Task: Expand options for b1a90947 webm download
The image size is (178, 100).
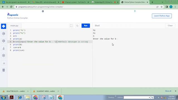Action: point(58,91)
